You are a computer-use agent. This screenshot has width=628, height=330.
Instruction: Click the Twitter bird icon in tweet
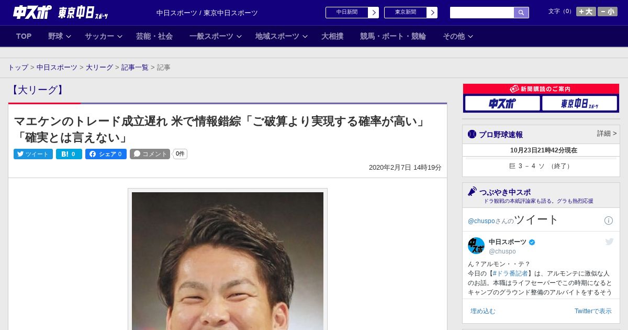(609, 241)
